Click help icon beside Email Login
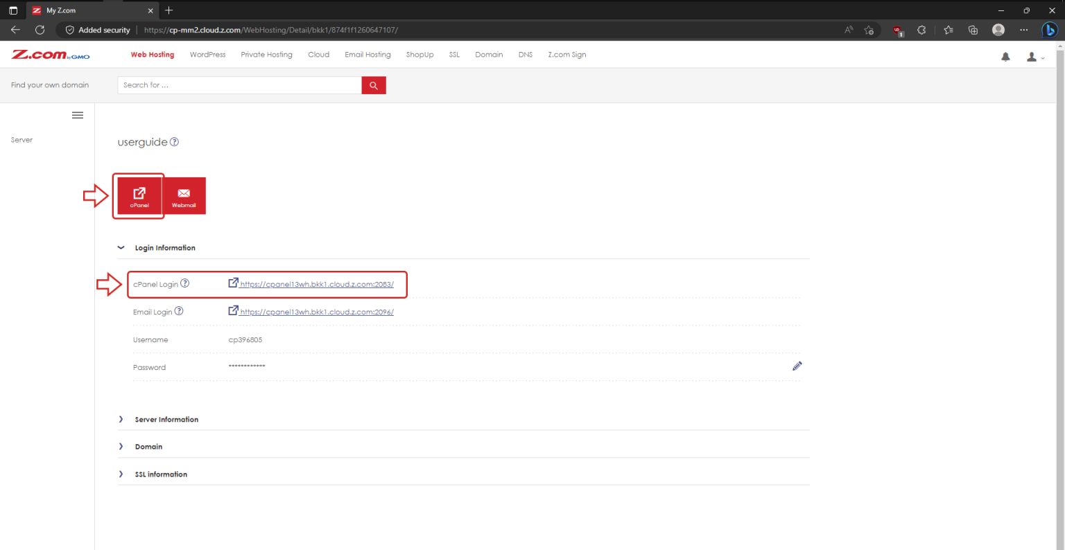 tap(179, 311)
